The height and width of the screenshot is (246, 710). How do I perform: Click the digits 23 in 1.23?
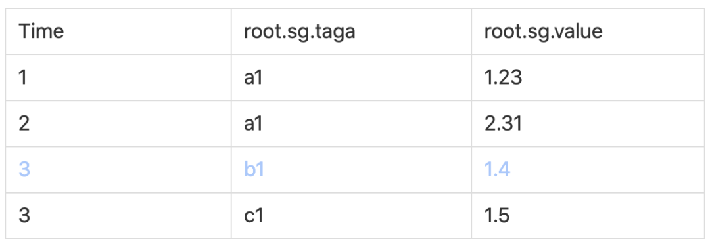point(511,78)
